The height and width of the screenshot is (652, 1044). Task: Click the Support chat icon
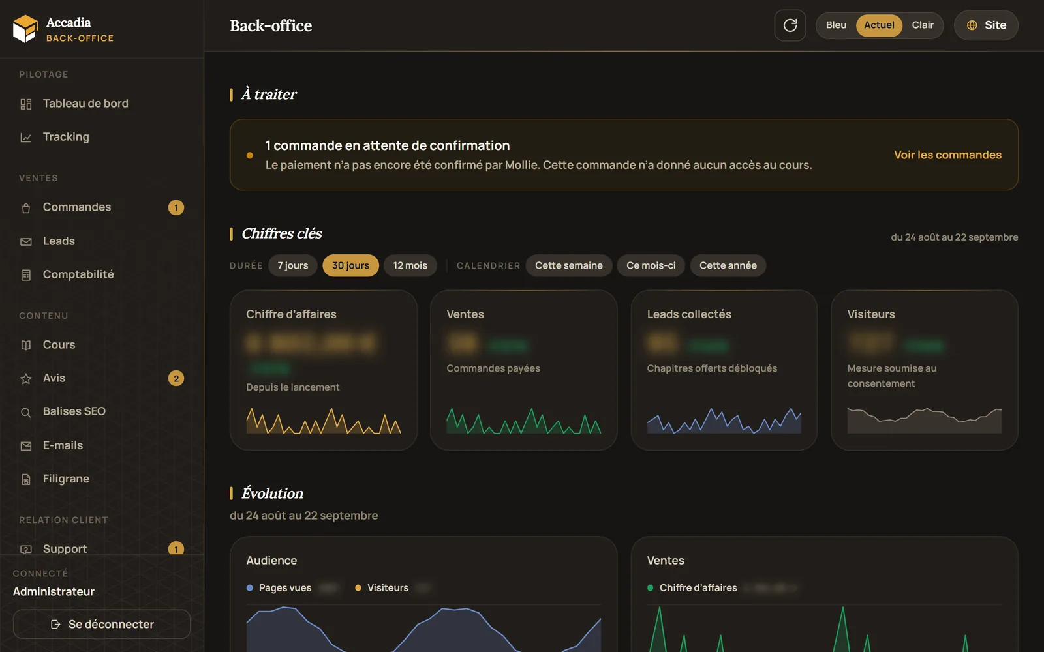[x=26, y=550]
